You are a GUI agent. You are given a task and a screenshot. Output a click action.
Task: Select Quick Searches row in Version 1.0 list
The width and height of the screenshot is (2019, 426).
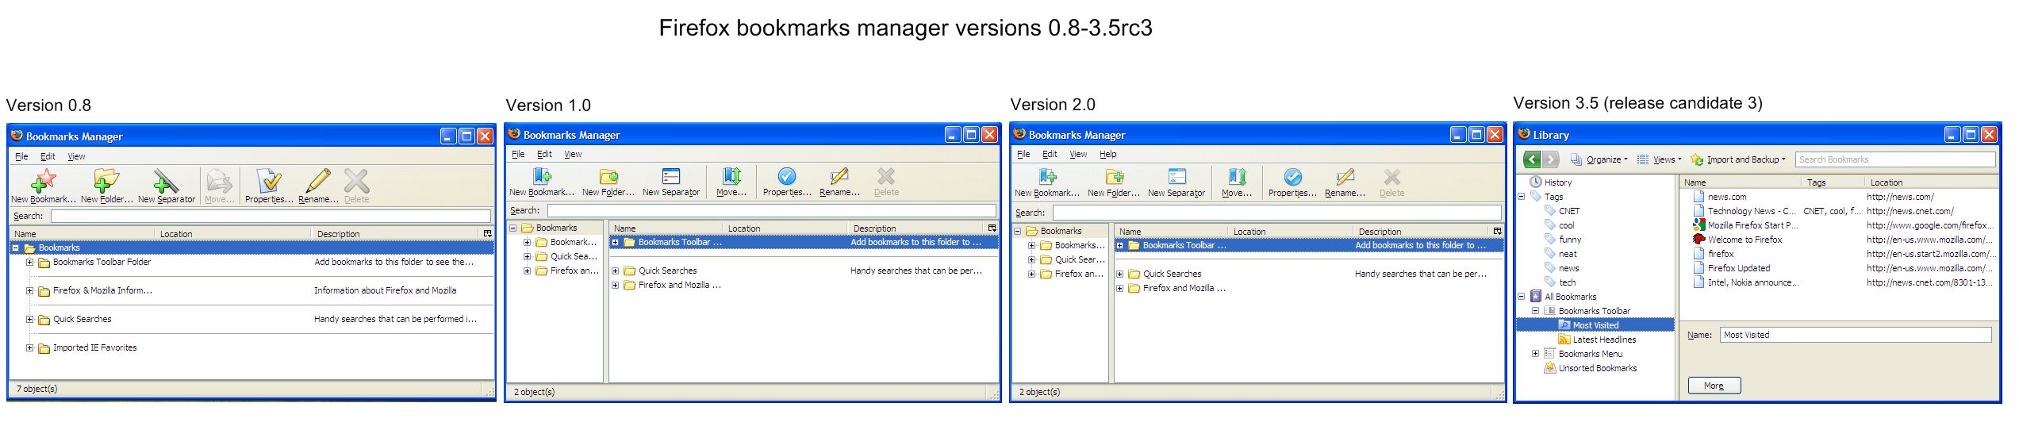click(x=804, y=271)
